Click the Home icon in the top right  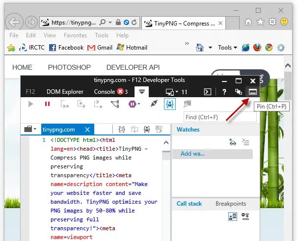point(248,22)
